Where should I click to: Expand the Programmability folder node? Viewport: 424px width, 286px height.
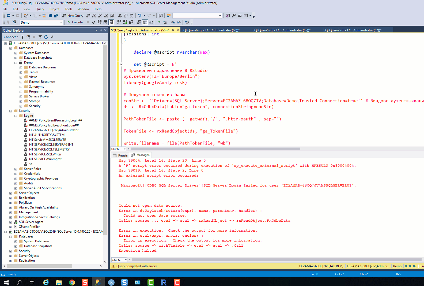pos(21,92)
